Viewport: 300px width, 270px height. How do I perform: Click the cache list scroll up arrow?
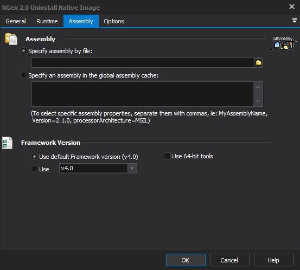point(258,87)
